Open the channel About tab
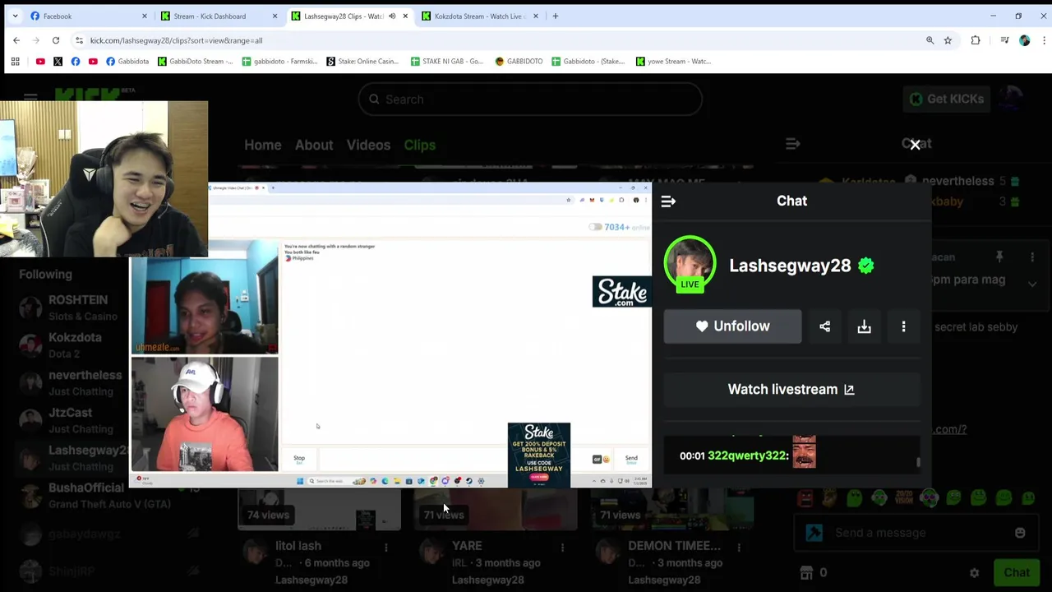The height and width of the screenshot is (592, 1052). (x=314, y=145)
